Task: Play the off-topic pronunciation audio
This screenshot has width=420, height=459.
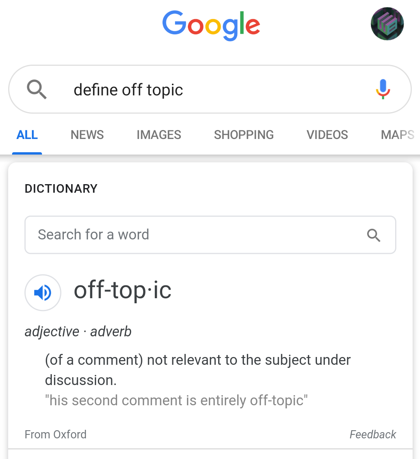Action: pos(43,292)
